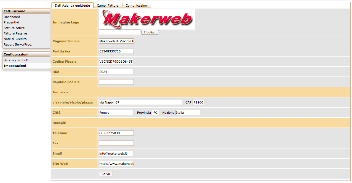Click the Indirizzo section heading
The height and width of the screenshot is (183, 352).
point(60,92)
